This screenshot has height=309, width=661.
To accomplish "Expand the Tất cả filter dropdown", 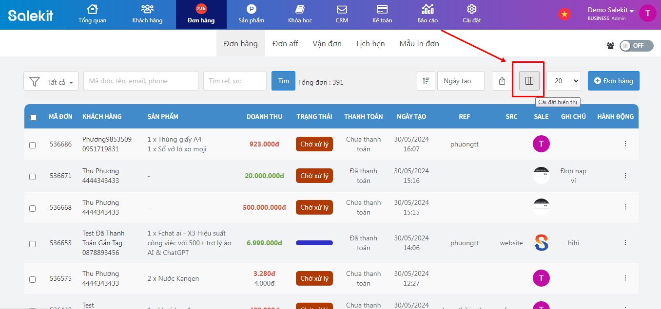I will coord(51,81).
